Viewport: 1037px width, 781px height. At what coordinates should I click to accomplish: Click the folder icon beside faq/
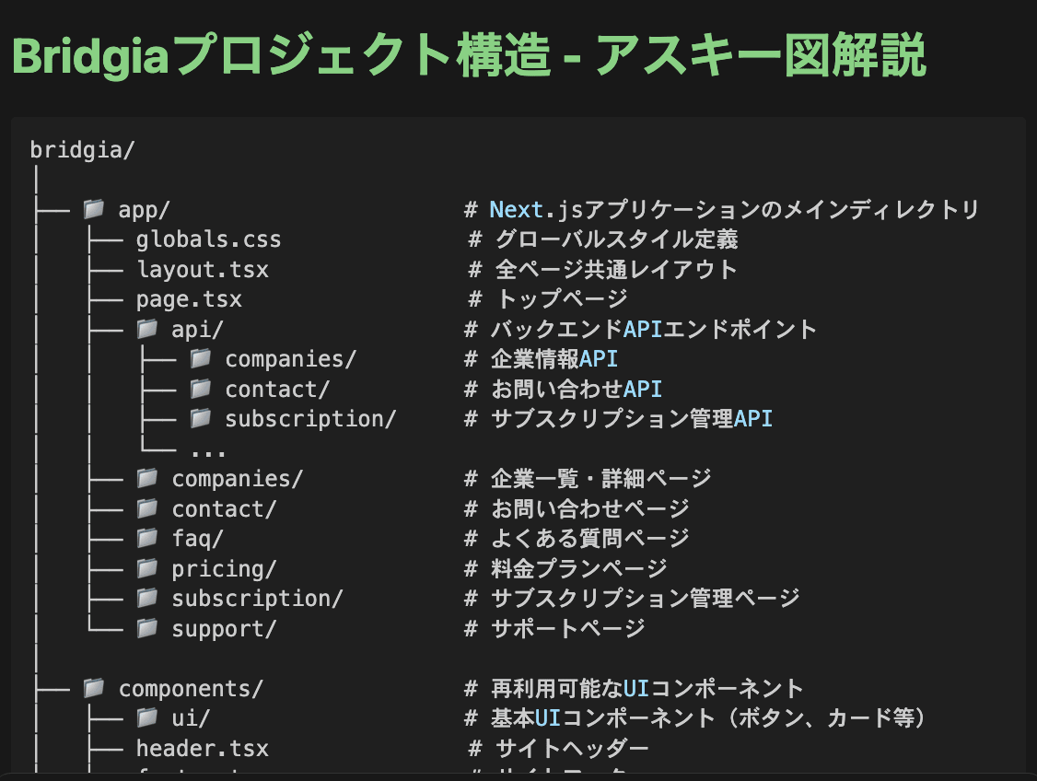[146, 538]
